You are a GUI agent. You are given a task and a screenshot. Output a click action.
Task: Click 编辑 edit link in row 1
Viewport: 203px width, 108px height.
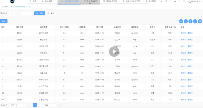183,33
